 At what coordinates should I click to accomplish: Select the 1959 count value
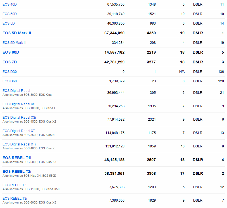152,146
